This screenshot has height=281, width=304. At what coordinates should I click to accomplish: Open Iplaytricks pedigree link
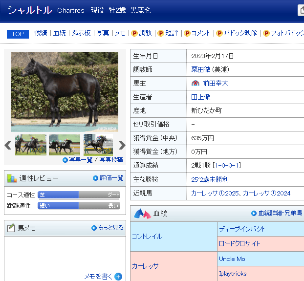[x=233, y=274]
